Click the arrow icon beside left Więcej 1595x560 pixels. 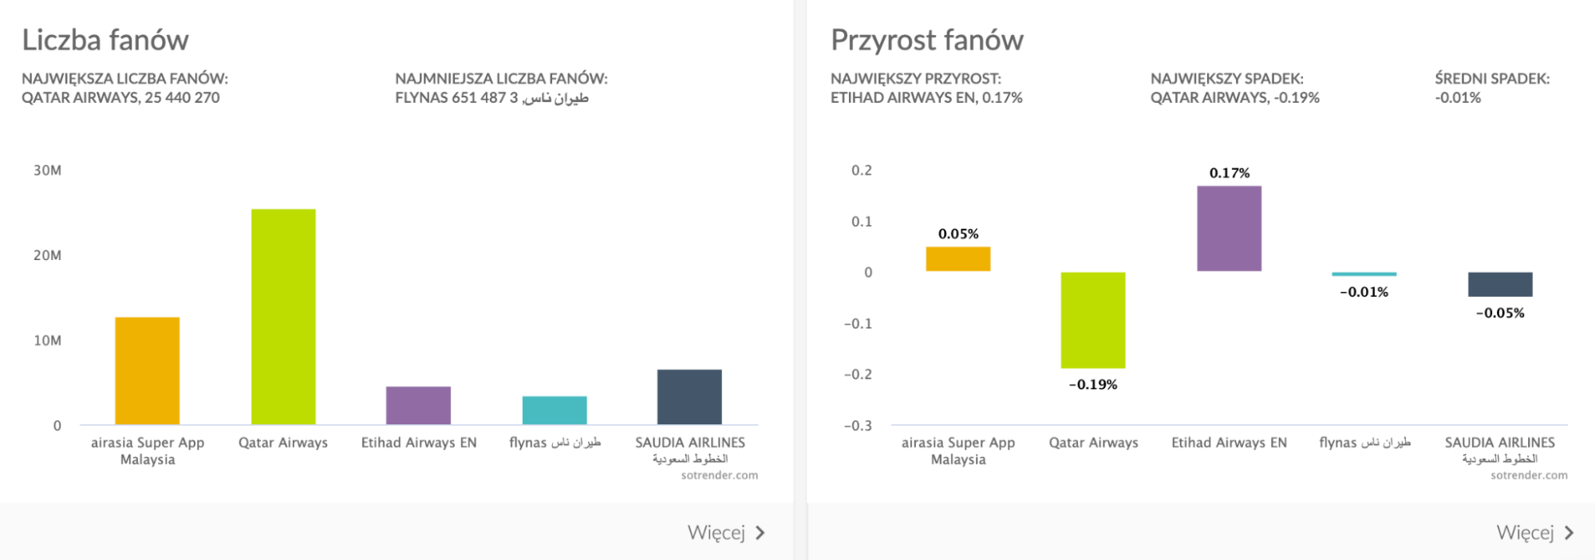760,533
